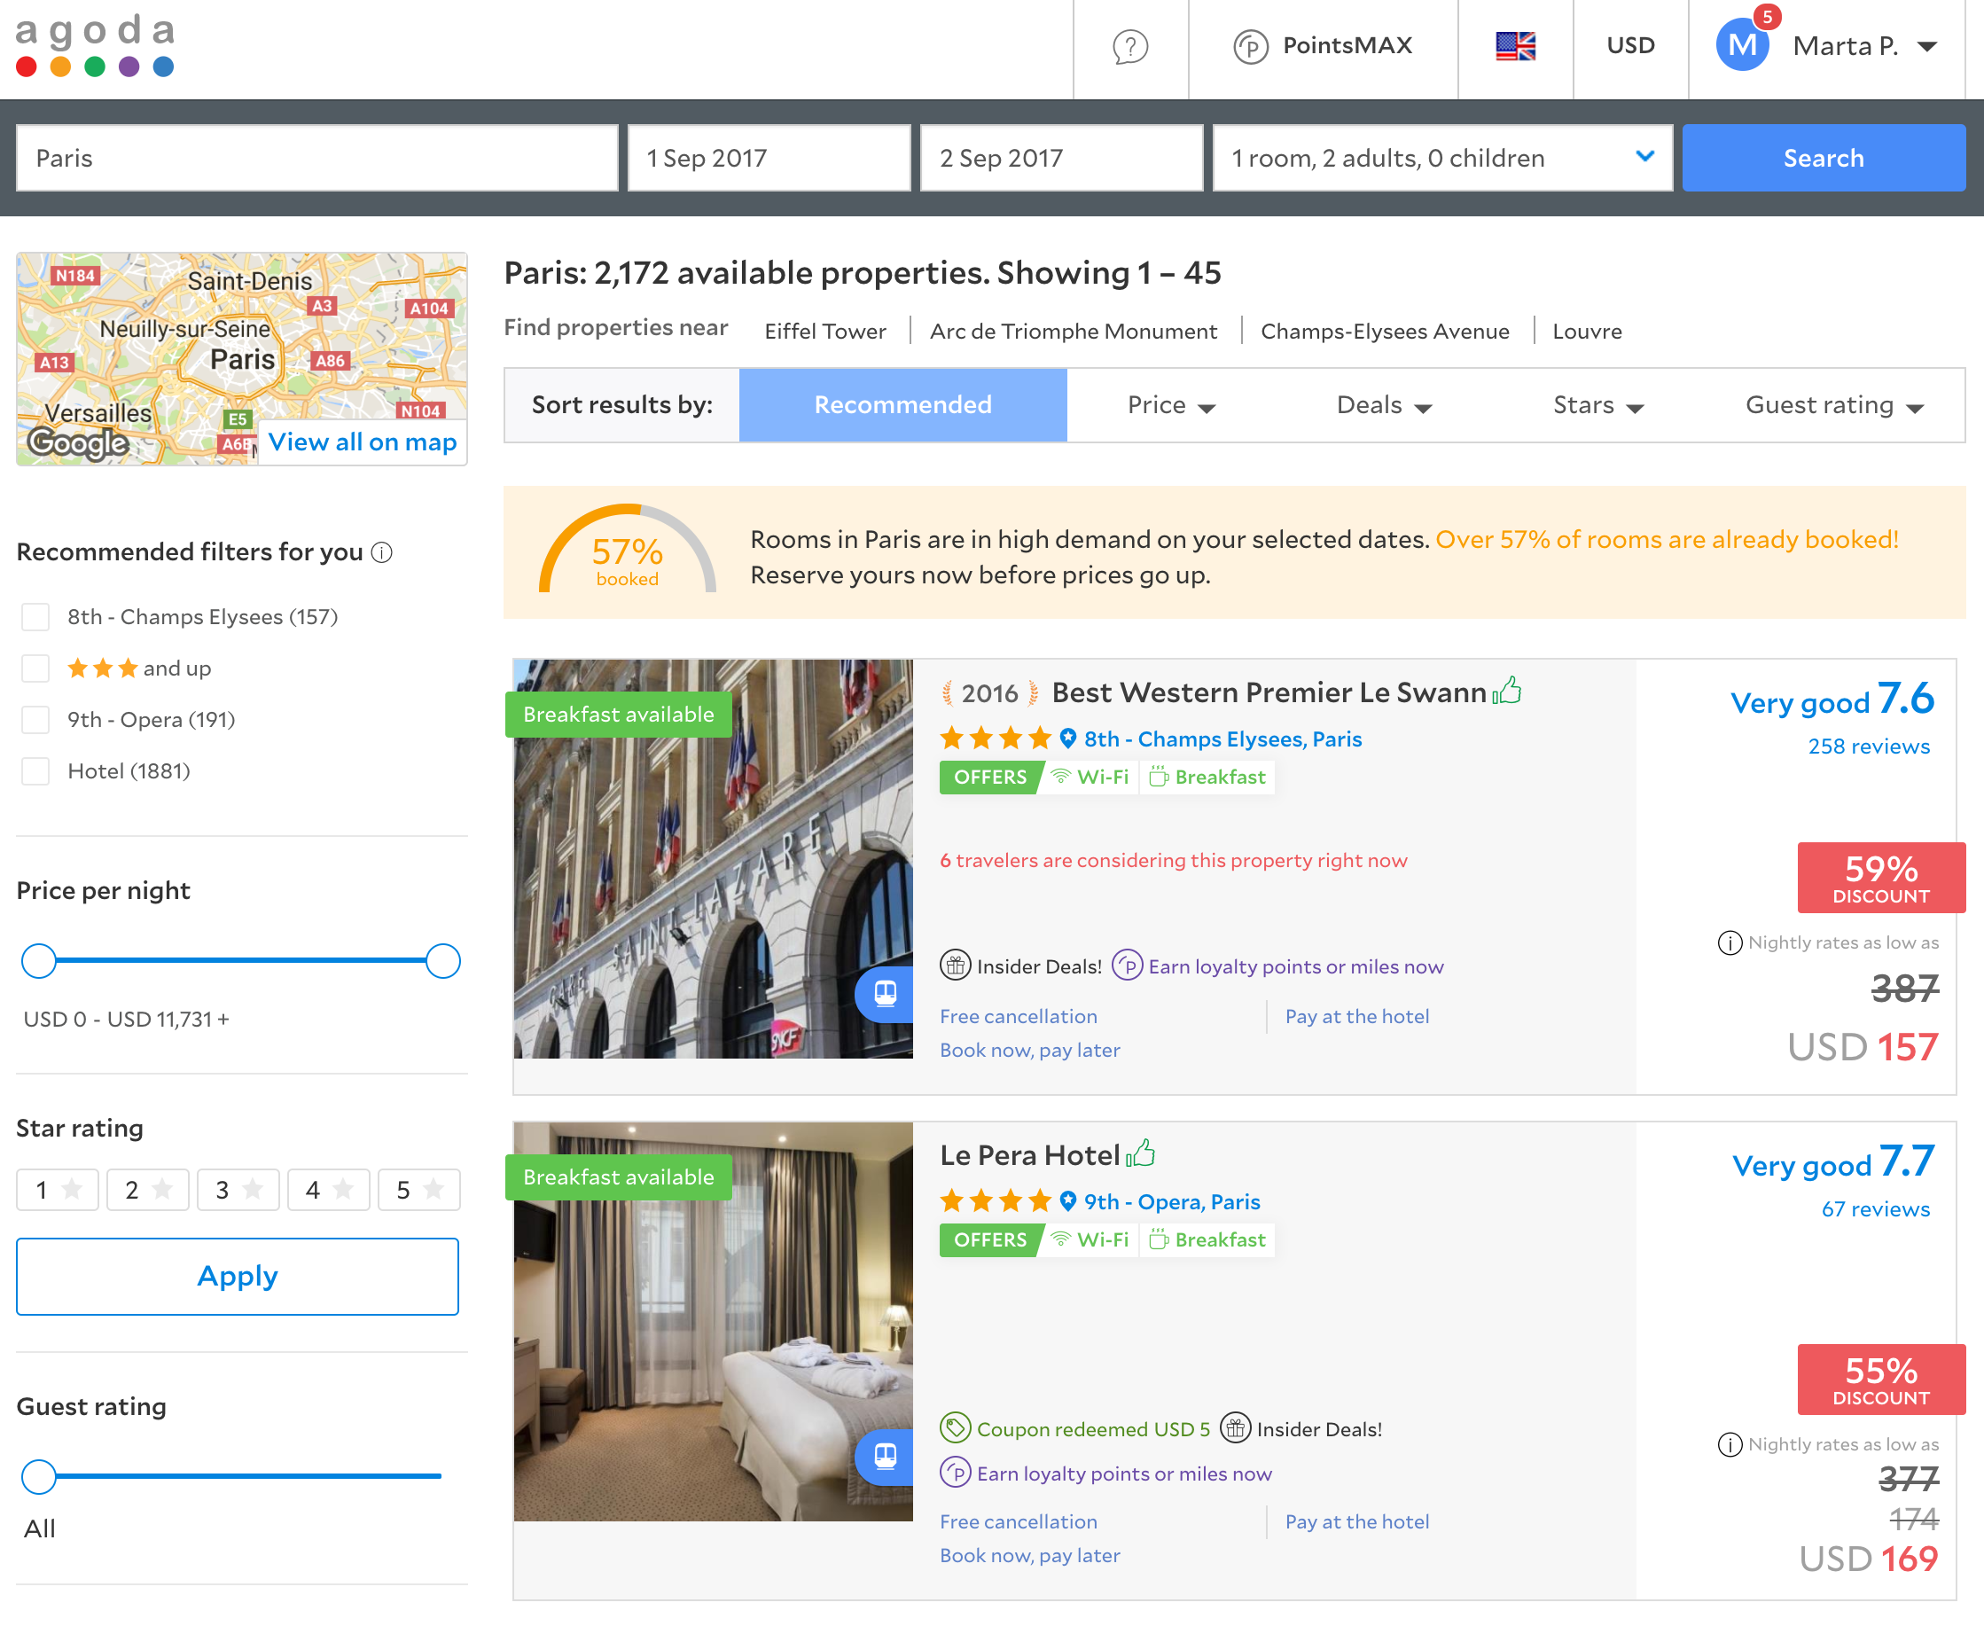1984x1626 pixels.
Task: Open View all on map
Action: click(363, 442)
